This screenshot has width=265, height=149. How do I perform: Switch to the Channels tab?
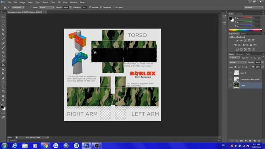click(240, 54)
